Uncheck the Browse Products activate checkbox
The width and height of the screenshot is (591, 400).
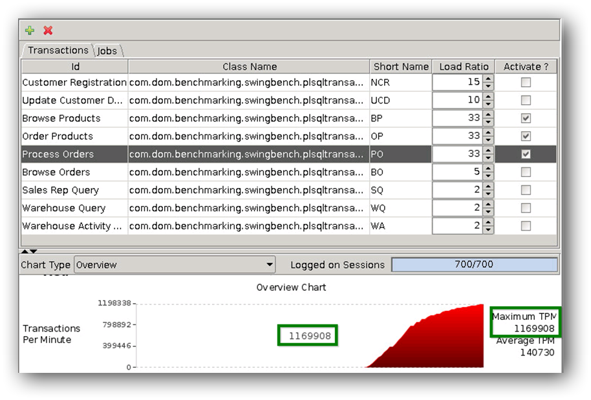(526, 118)
